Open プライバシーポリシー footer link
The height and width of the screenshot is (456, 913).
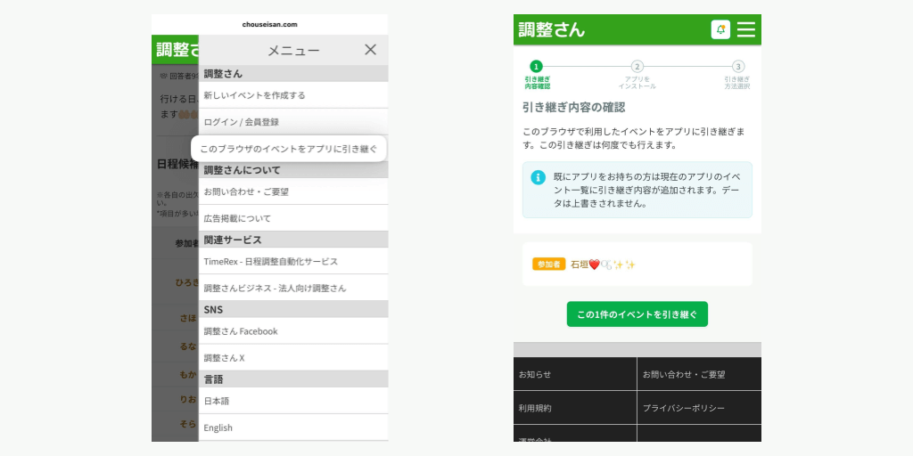click(699, 408)
